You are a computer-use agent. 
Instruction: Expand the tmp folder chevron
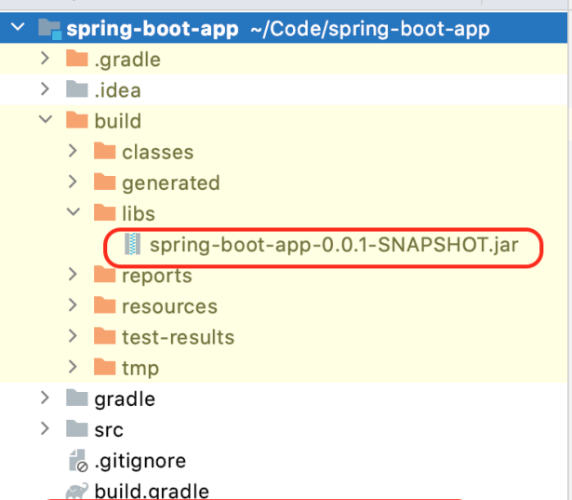pos(73,367)
